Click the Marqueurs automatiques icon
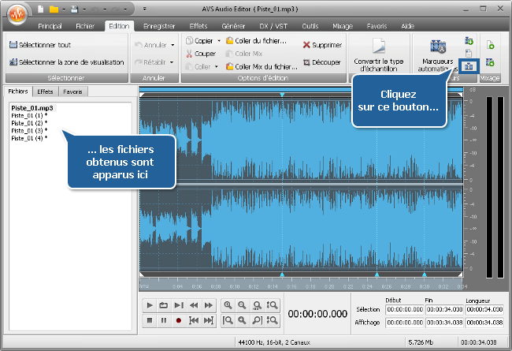 tap(438, 47)
